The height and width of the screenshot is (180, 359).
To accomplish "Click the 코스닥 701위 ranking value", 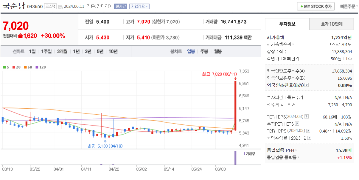I will 339,44.
